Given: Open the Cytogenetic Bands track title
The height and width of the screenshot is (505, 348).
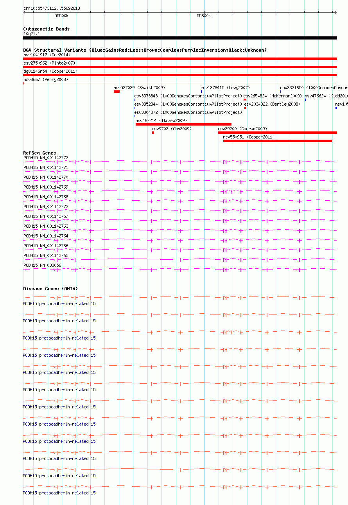Looking at the screenshot, I should pos(47,29).
